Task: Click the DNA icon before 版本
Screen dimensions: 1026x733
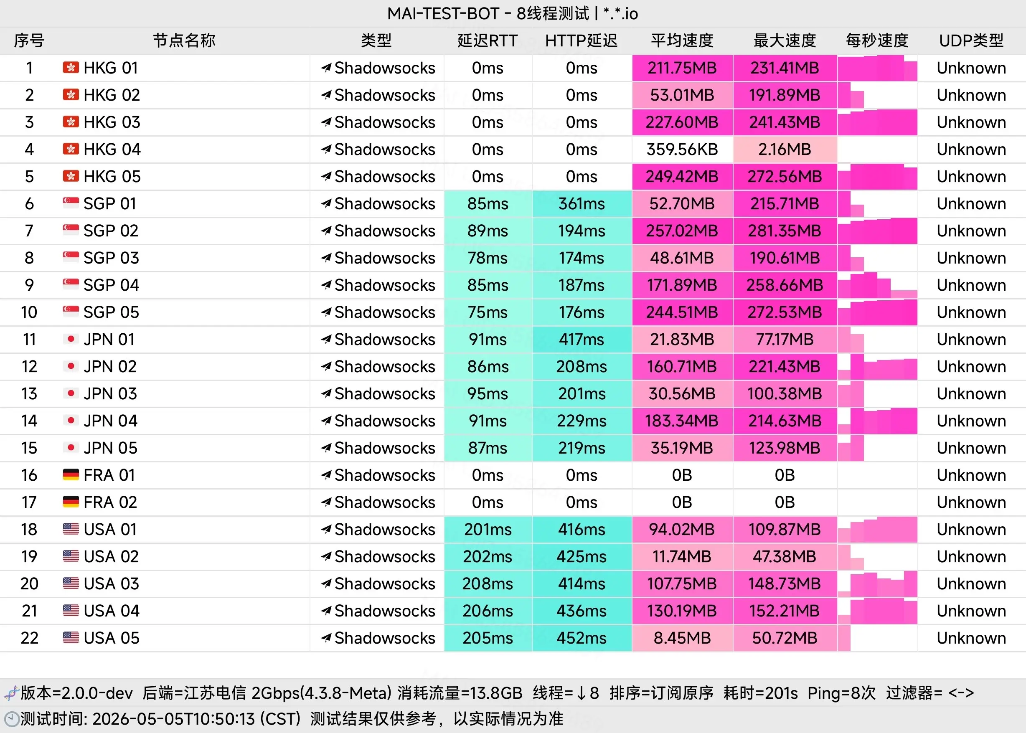Action: [x=11, y=692]
